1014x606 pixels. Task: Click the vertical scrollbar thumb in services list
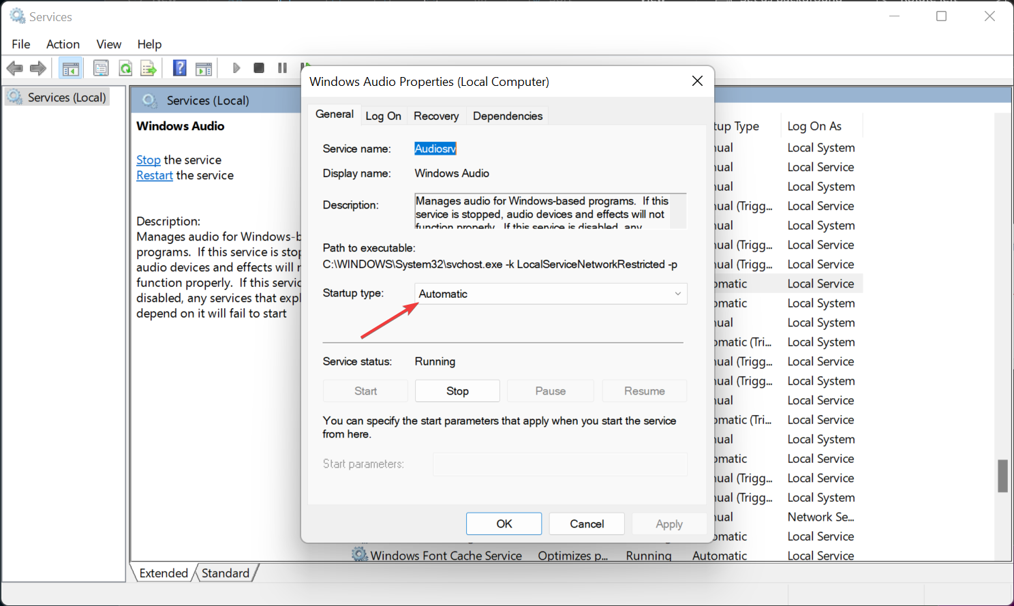coord(1002,476)
